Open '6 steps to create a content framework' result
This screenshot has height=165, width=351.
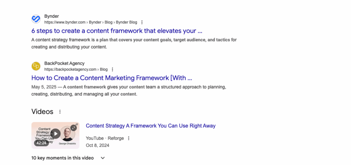(x=117, y=31)
